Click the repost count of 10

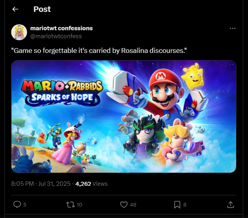click(79, 204)
